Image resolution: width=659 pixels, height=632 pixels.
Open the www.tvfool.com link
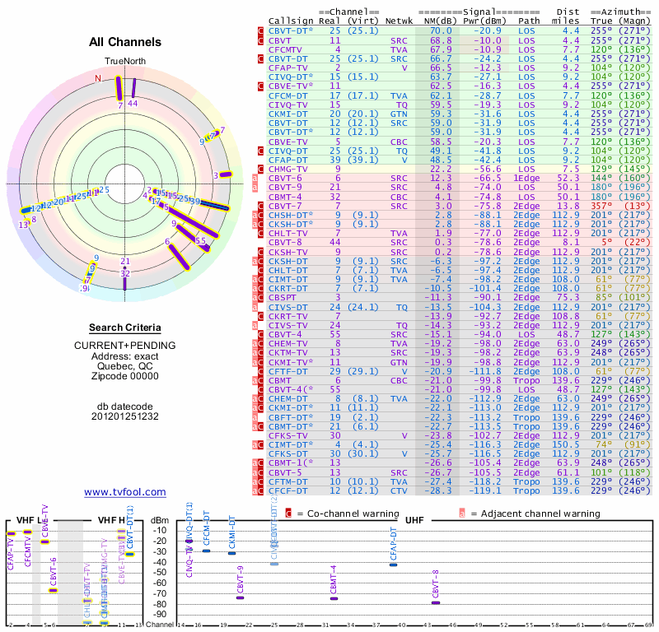coord(125,492)
